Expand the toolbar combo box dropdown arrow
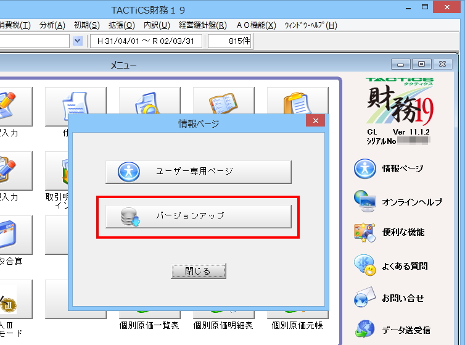This screenshot has height=345, width=465. 78,41
